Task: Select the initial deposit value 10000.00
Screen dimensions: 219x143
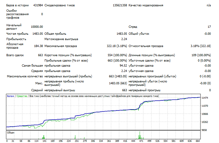Action: click(37, 27)
